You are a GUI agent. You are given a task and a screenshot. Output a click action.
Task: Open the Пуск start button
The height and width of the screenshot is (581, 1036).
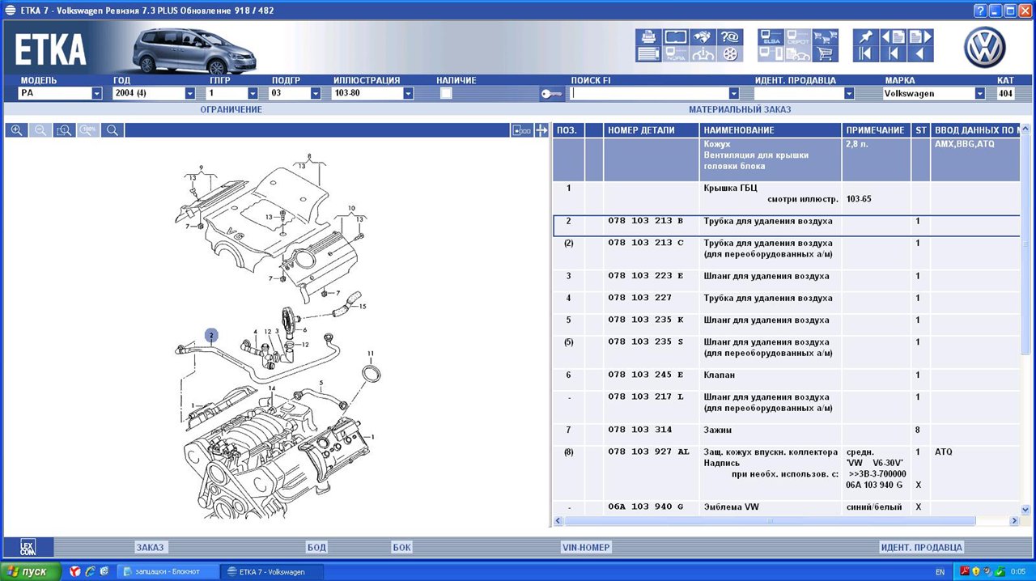(x=31, y=571)
